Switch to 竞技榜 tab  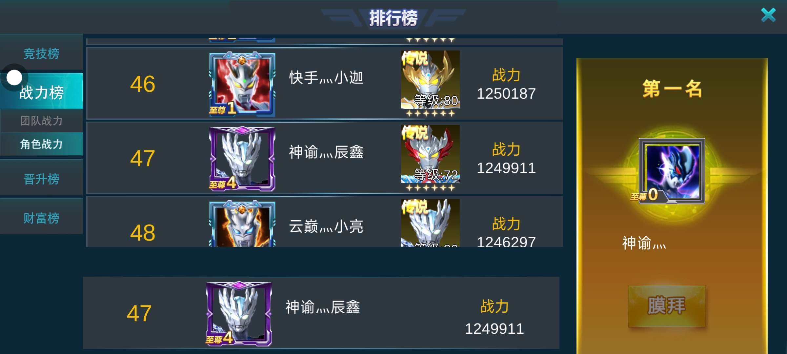coord(41,53)
